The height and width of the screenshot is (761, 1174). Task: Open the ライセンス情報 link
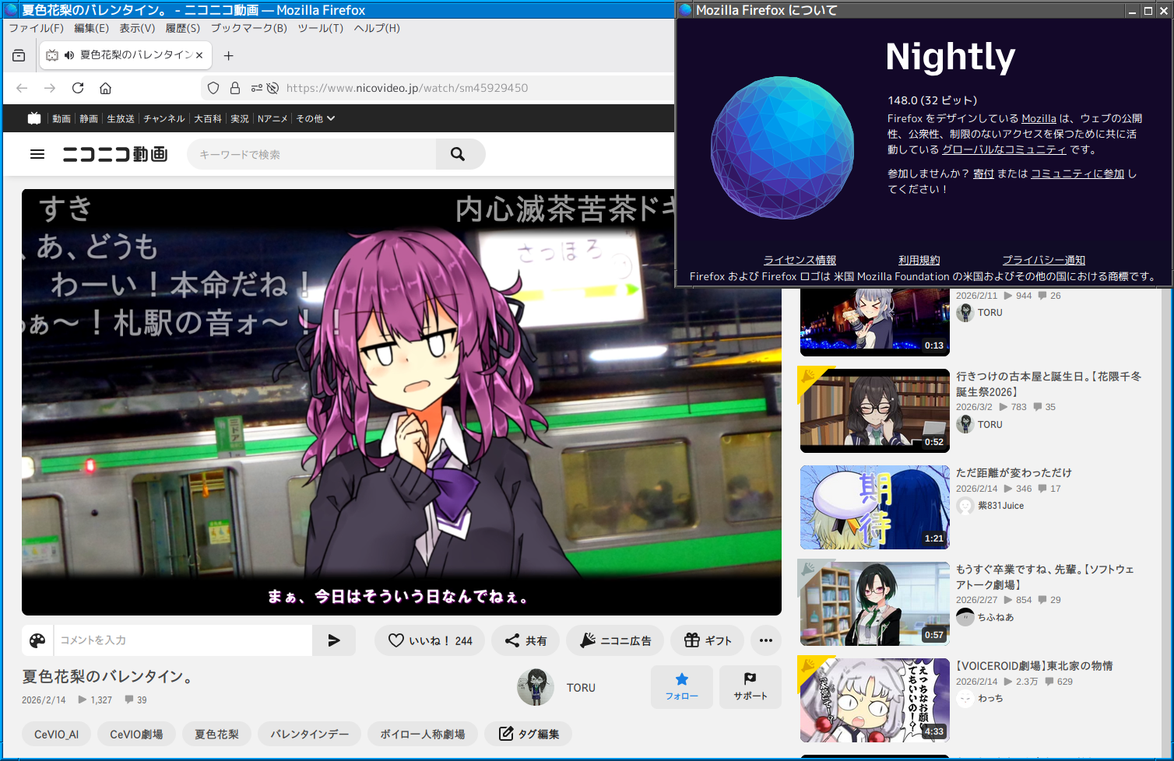coord(800,260)
